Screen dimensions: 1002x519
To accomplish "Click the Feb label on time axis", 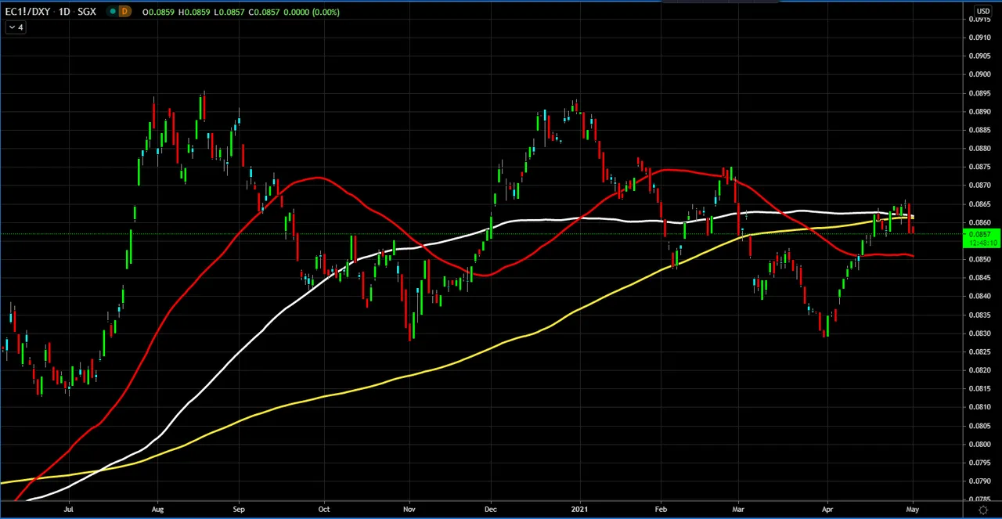I will 661,509.
